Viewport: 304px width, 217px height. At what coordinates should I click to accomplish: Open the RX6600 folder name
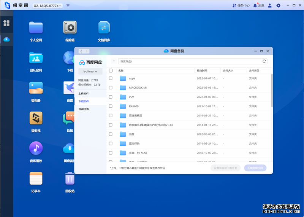coord(134,106)
